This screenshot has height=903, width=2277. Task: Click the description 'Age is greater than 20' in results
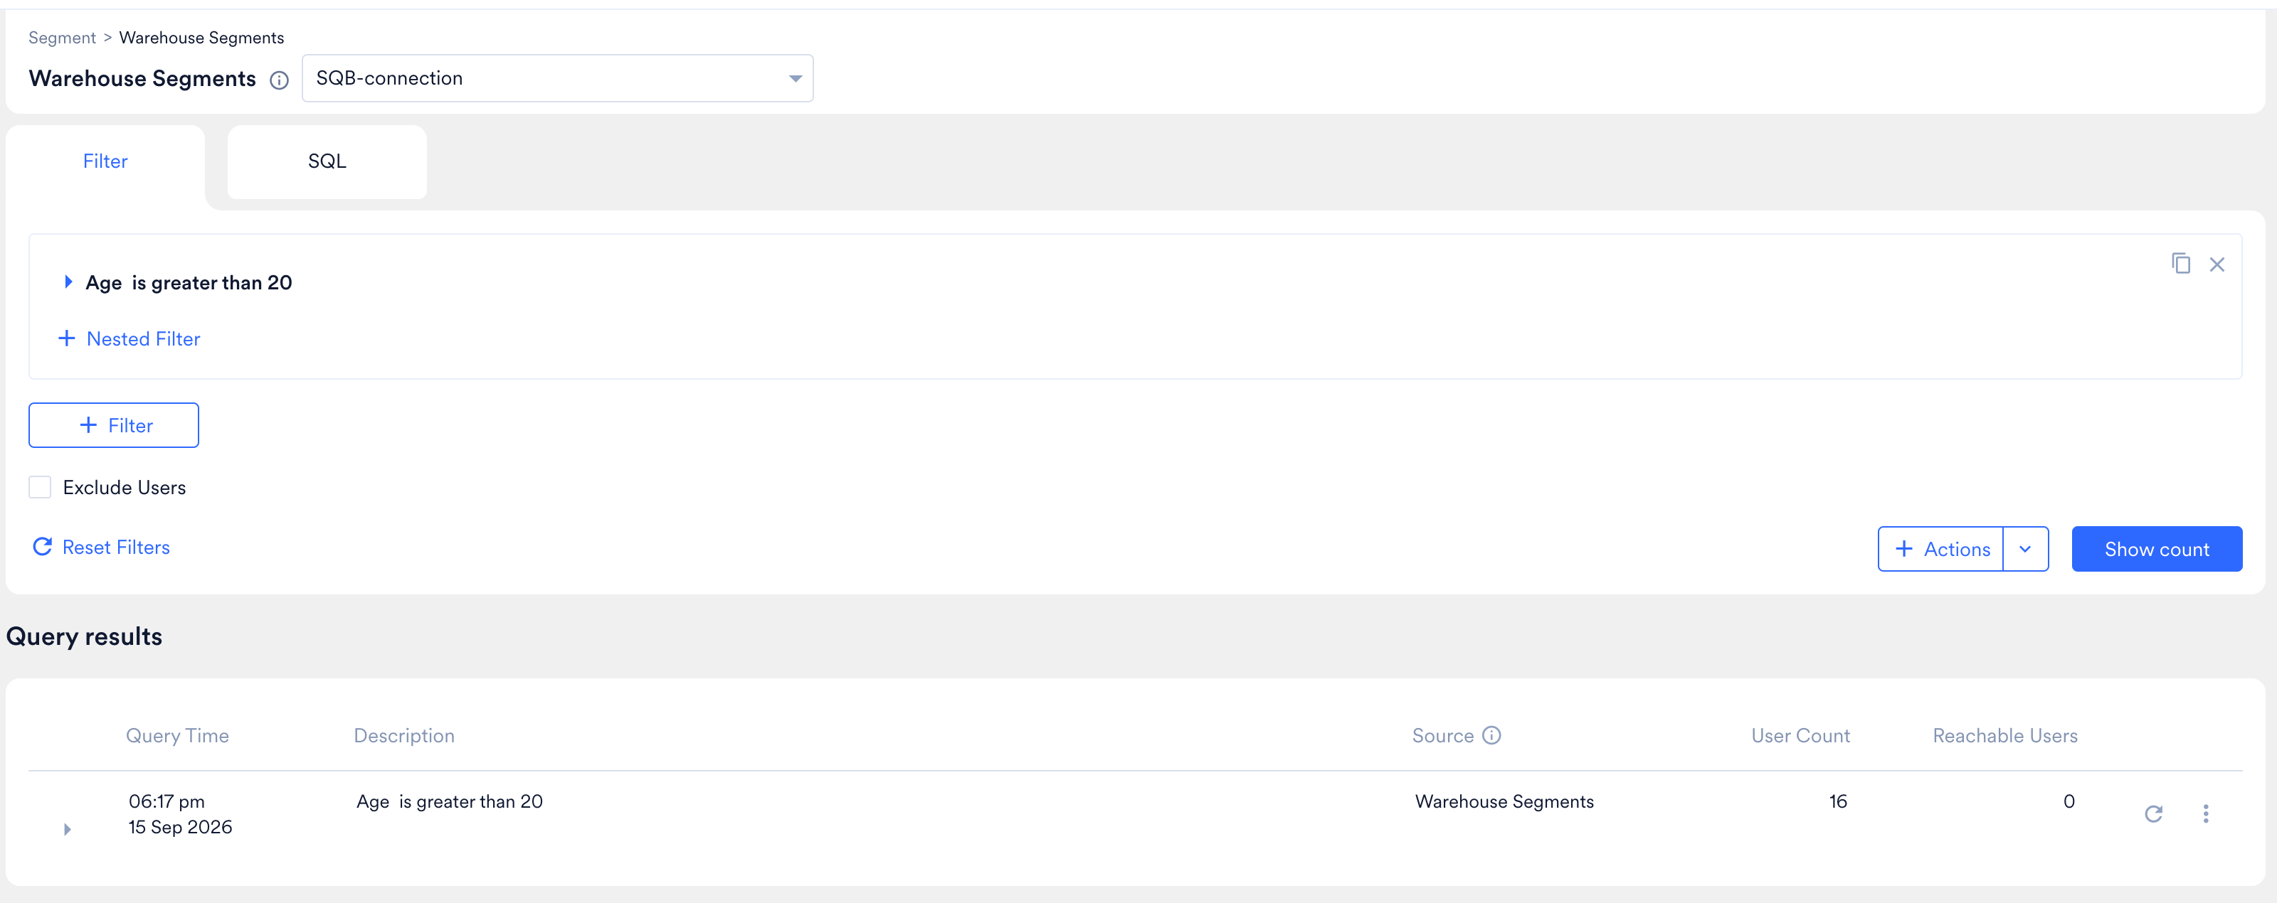click(x=449, y=801)
